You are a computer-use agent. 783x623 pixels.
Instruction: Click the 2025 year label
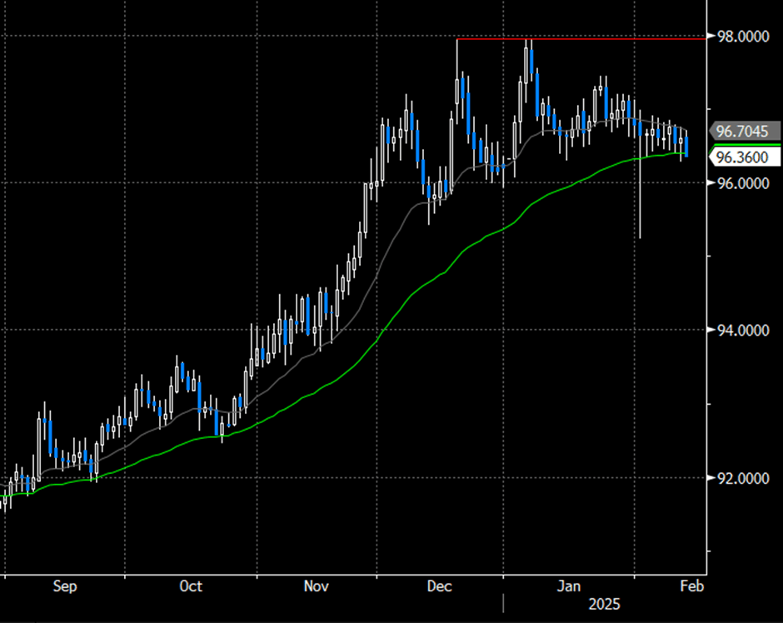(604, 605)
